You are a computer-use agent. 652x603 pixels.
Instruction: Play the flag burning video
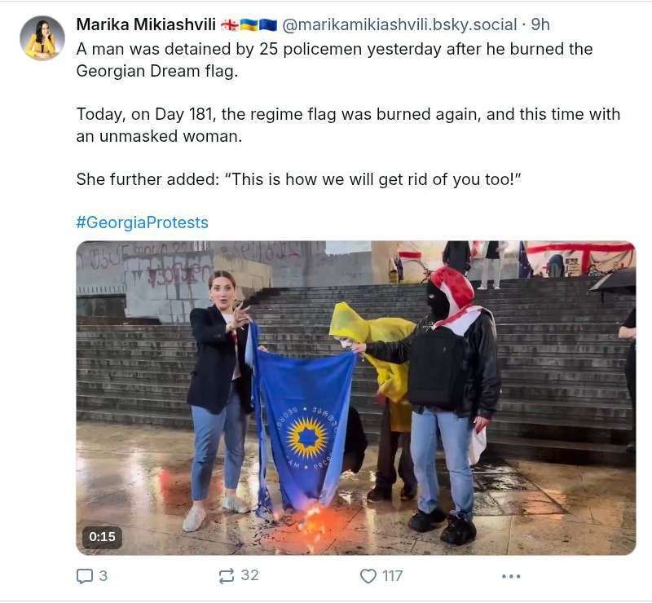(x=356, y=398)
